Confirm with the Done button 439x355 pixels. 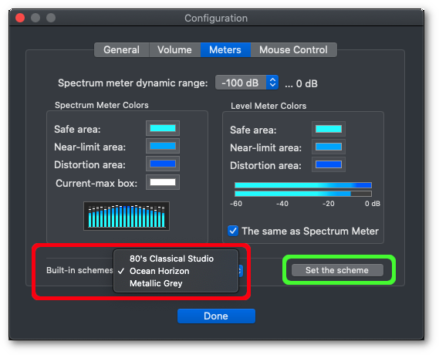click(x=216, y=316)
